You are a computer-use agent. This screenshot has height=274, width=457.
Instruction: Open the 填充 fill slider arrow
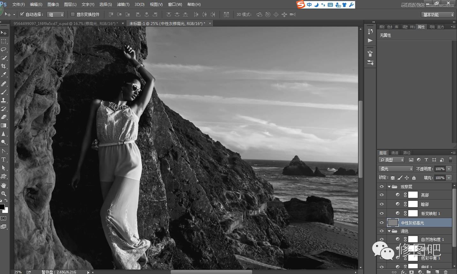tap(449, 178)
